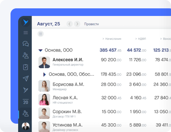Click the Август, 25 period title
This screenshot has height=132, width=171.
click(49, 24)
